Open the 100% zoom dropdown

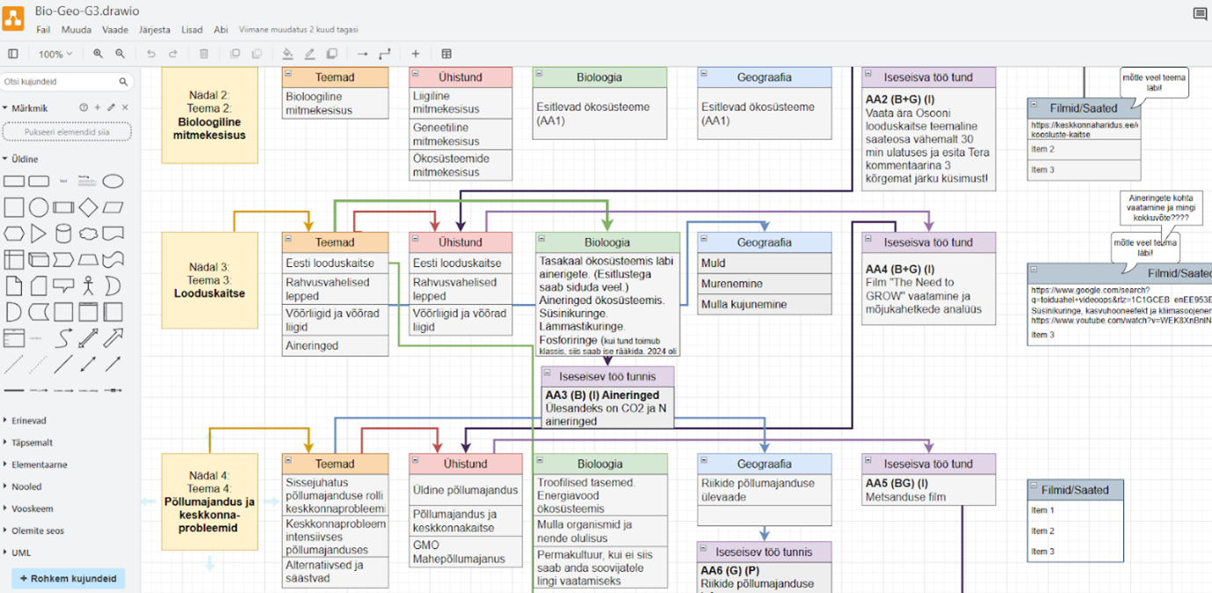point(54,54)
